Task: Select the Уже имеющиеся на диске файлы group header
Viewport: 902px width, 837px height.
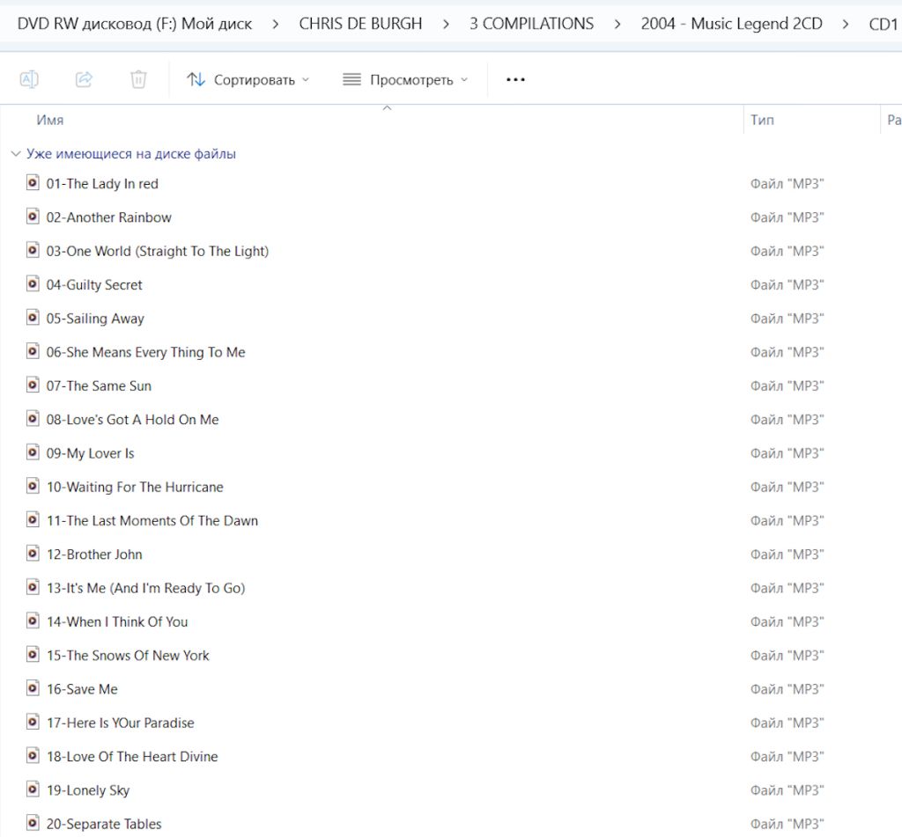Action: click(131, 153)
